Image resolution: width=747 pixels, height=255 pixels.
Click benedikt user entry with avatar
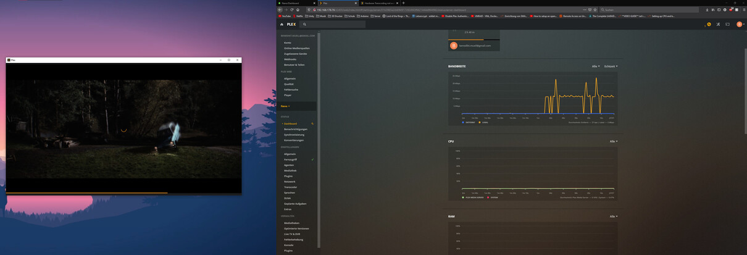(474, 45)
